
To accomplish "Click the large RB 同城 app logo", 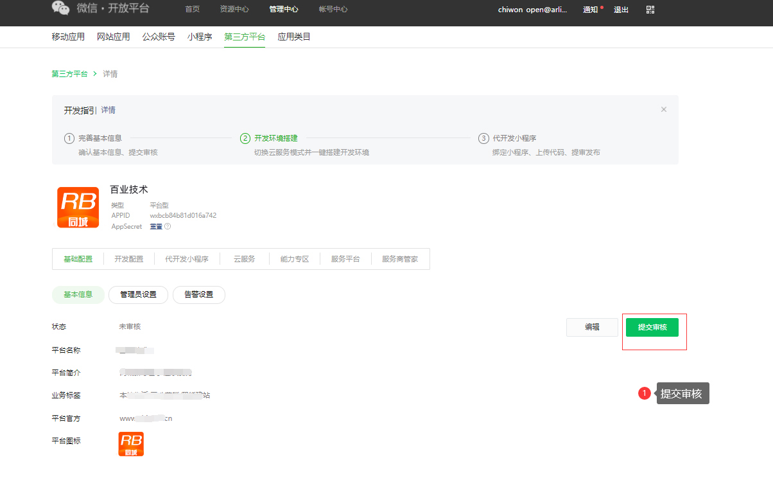I will [78, 208].
